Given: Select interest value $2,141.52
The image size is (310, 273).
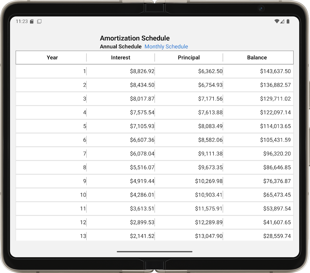Looking at the screenshot, I should click(142, 236).
